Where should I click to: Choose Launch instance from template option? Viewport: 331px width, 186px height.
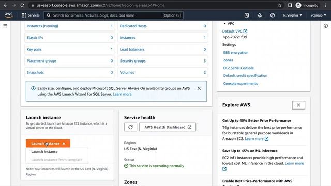(57, 160)
